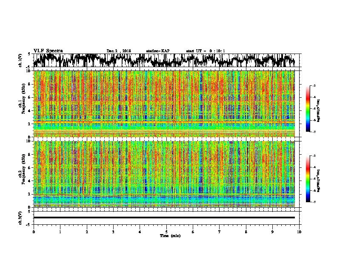
Task: Click the ch.1 "Frequency (kHz)" axis label
Action: 23,99
